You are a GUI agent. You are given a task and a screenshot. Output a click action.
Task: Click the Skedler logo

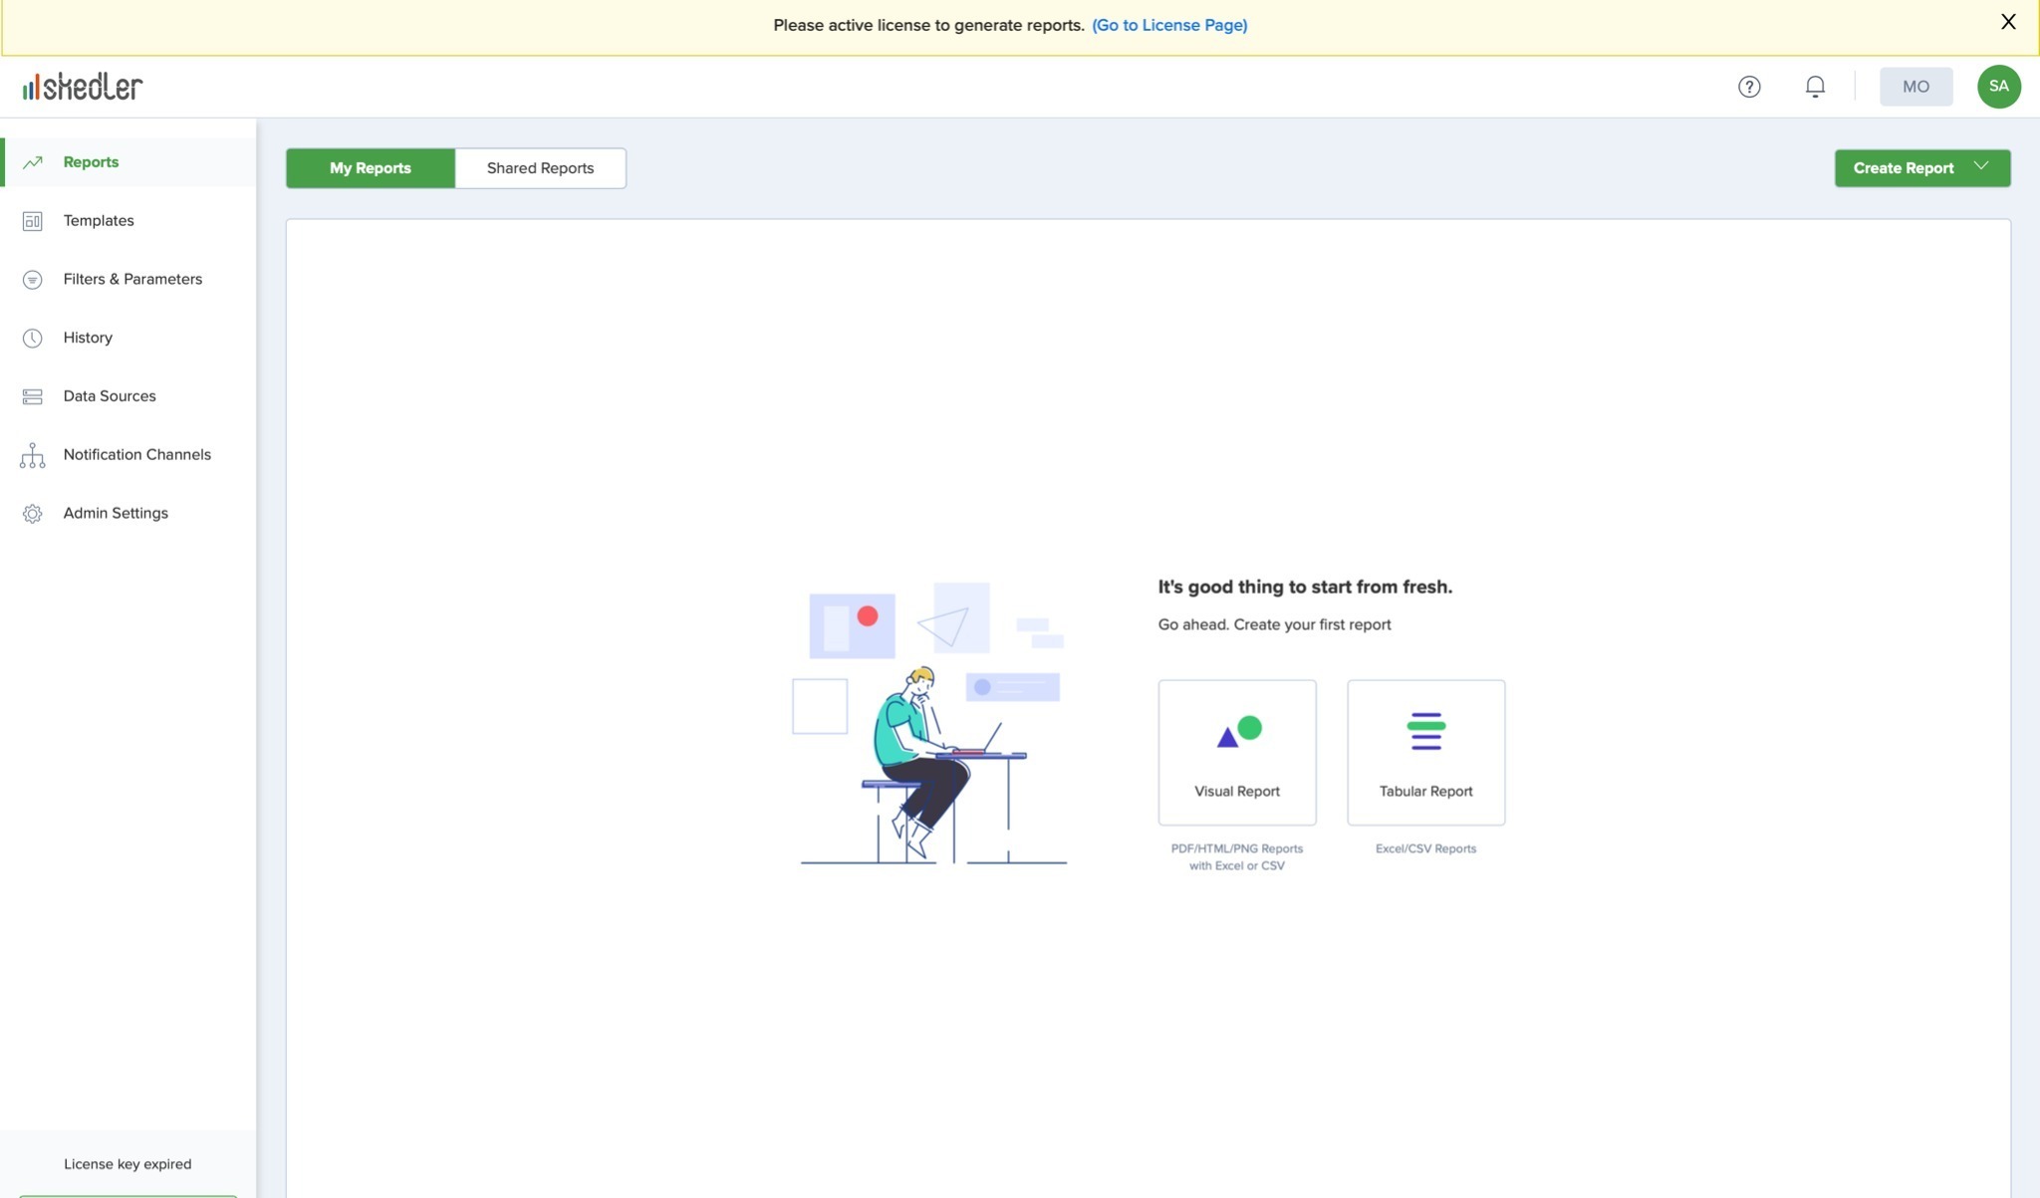[83, 87]
